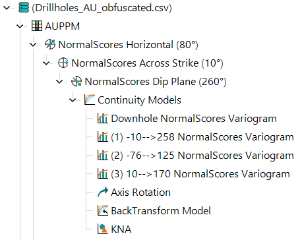Click the Continuity Models curve icon
This screenshot has height=240, width=302.
(90, 100)
